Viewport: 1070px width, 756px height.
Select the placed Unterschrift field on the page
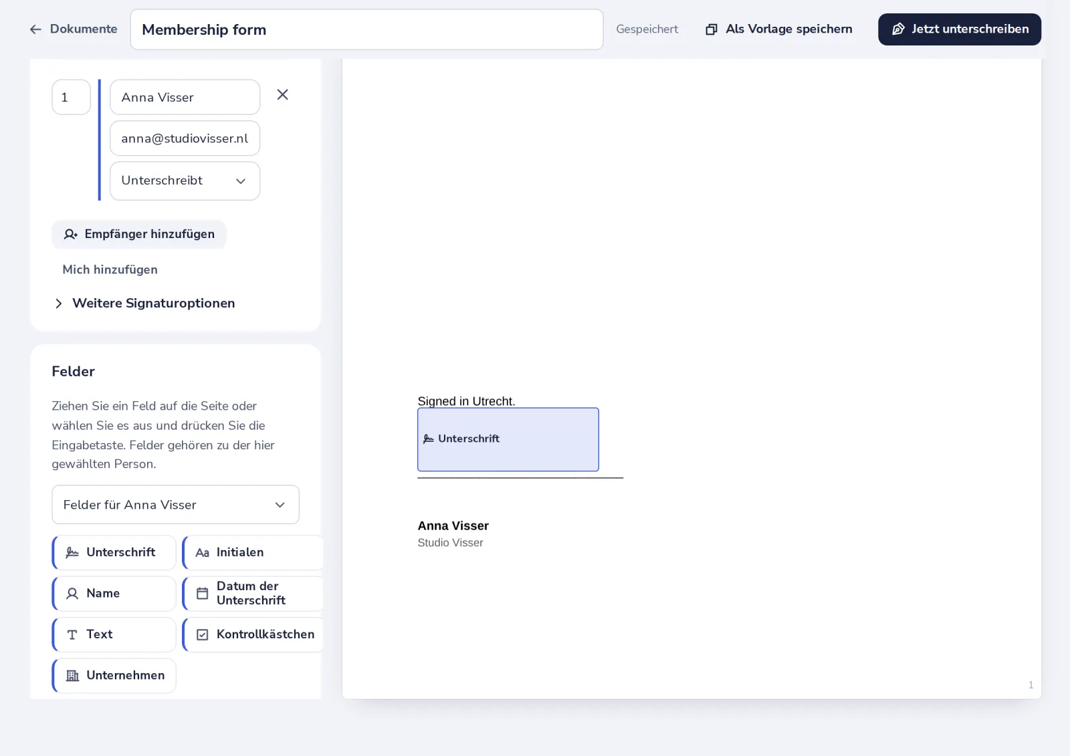508,439
